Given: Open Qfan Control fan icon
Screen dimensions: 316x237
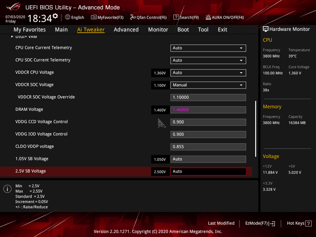Looking at the screenshot, I should (x=133, y=17).
